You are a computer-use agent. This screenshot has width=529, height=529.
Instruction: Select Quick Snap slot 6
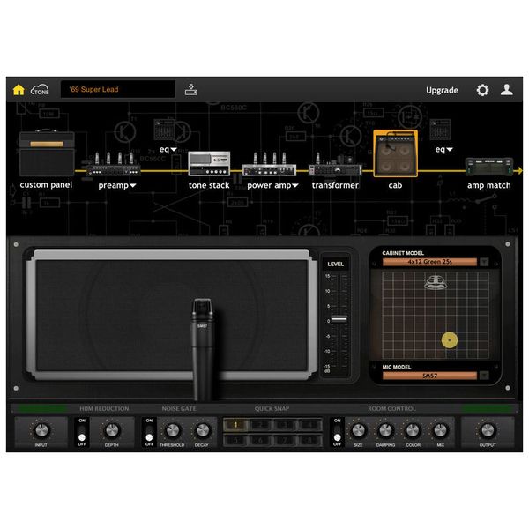point(260,440)
